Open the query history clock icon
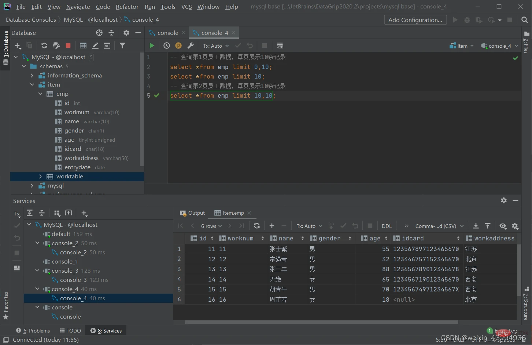Image resolution: width=532 pixels, height=345 pixels. 166,46
